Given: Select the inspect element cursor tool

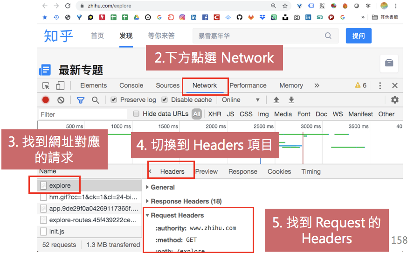Looking at the screenshot, I should click(x=46, y=85).
